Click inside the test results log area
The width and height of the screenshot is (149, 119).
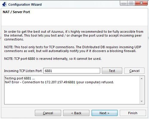[x=72, y=93]
